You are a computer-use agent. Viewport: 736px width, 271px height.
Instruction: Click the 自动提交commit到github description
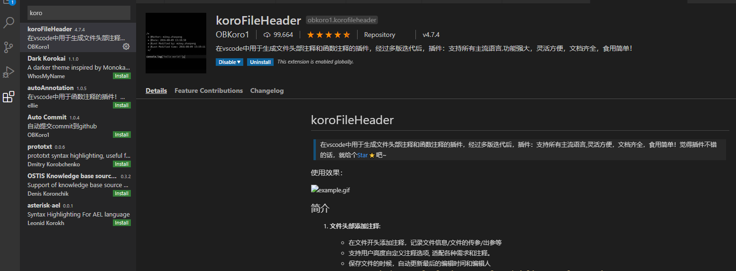(x=62, y=126)
